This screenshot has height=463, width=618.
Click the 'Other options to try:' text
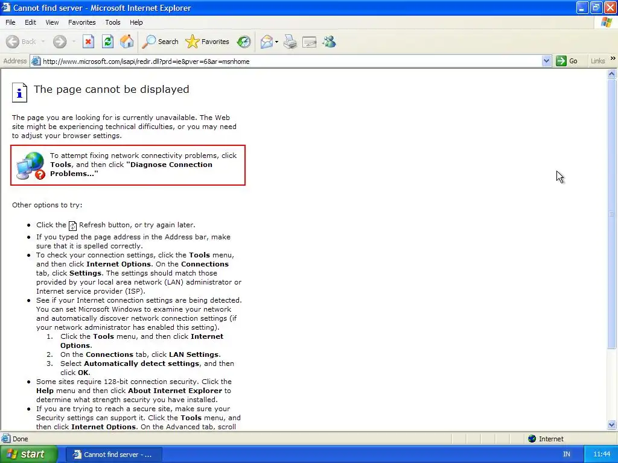[47, 205]
